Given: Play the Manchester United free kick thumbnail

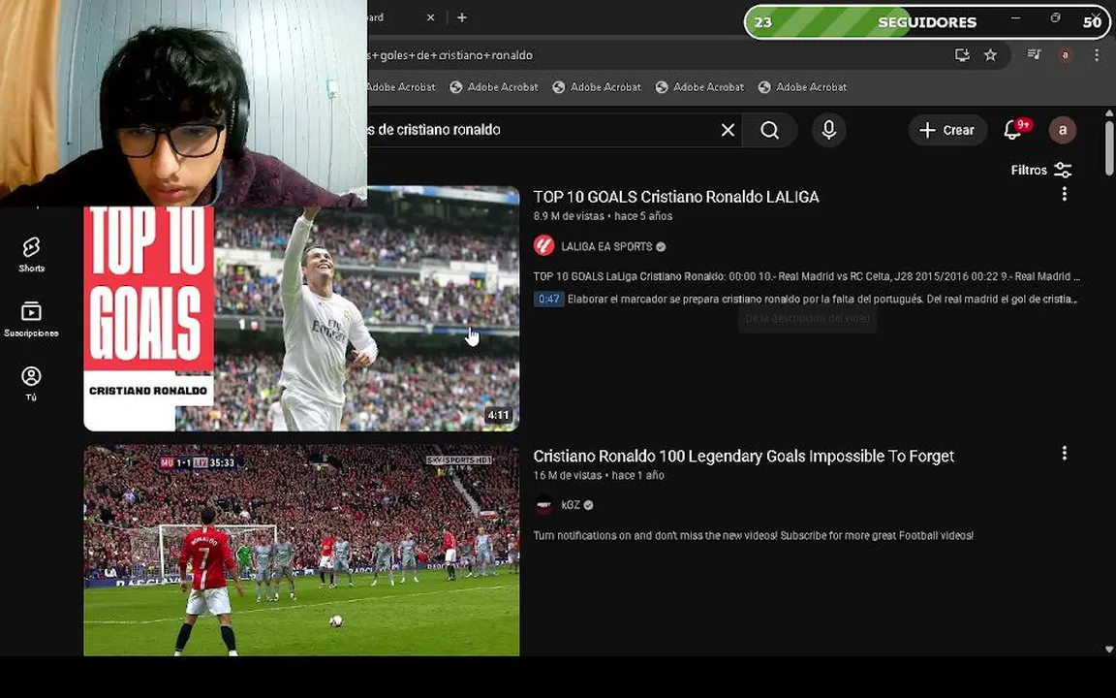Looking at the screenshot, I should [302, 551].
